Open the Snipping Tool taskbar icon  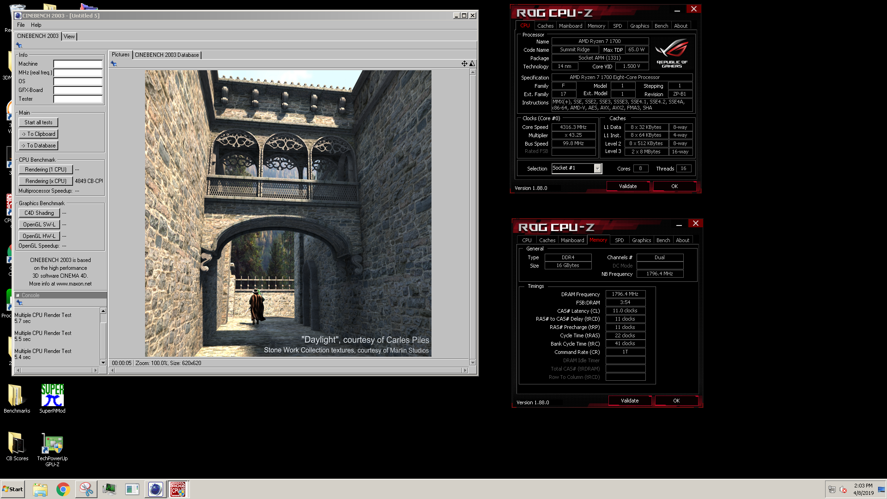point(86,489)
